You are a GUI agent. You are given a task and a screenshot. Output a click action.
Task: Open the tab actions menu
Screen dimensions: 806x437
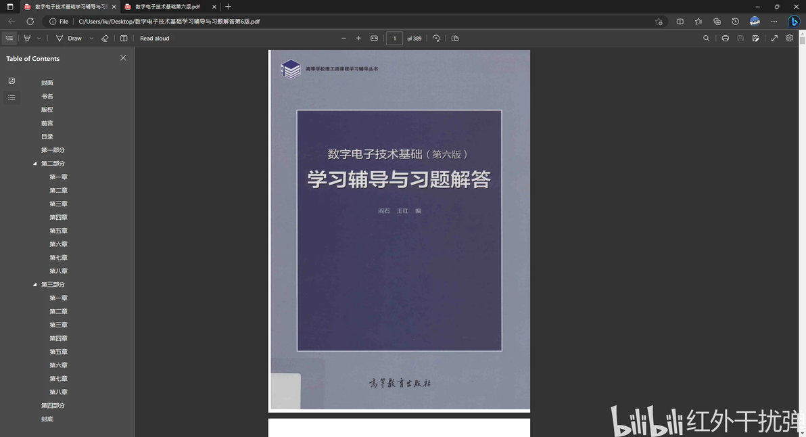coord(9,7)
